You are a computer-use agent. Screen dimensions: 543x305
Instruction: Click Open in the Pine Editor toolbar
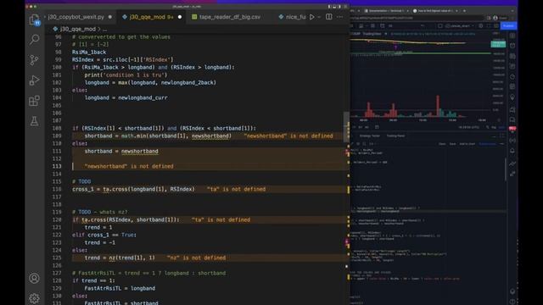coord(442,144)
